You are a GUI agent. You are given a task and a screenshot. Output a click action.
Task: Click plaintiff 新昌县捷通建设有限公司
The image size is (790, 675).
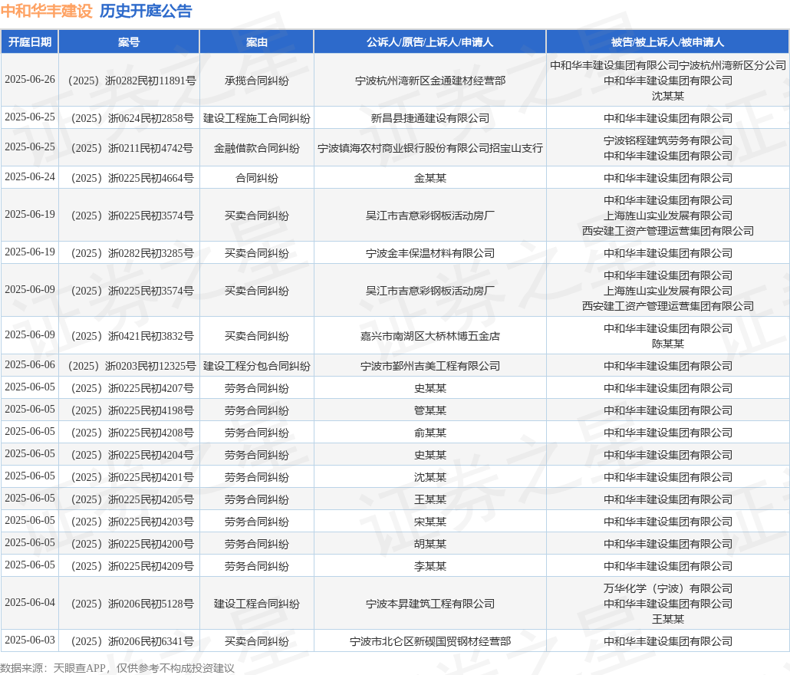pyautogui.click(x=430, y=118)
